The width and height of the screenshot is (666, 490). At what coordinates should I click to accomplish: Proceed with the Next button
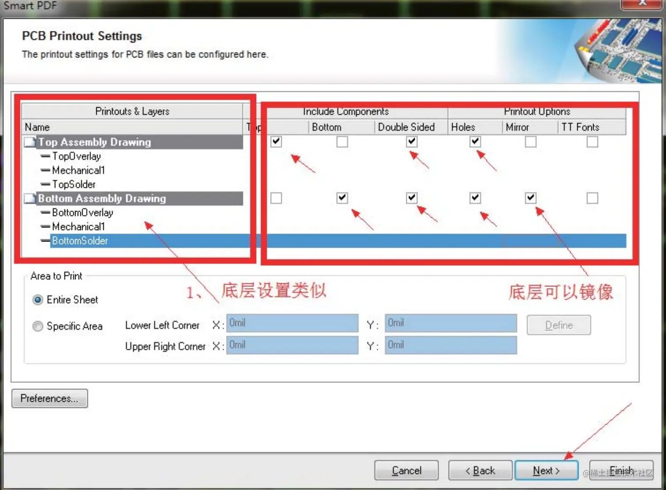[546, 471]
